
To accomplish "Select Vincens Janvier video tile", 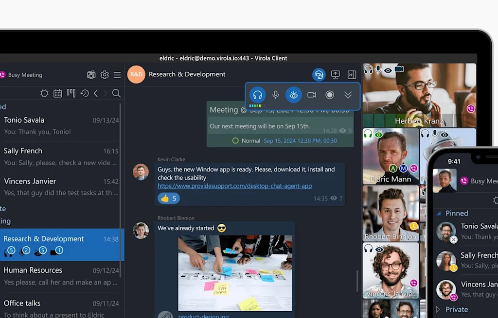I will click(391, 270).
